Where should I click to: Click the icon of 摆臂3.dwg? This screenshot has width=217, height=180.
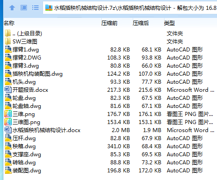click(8, 65)
